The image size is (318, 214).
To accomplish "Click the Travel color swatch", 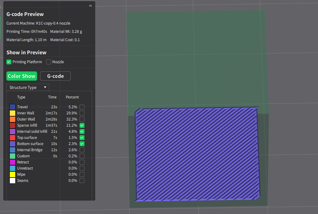I will point(13,107).
